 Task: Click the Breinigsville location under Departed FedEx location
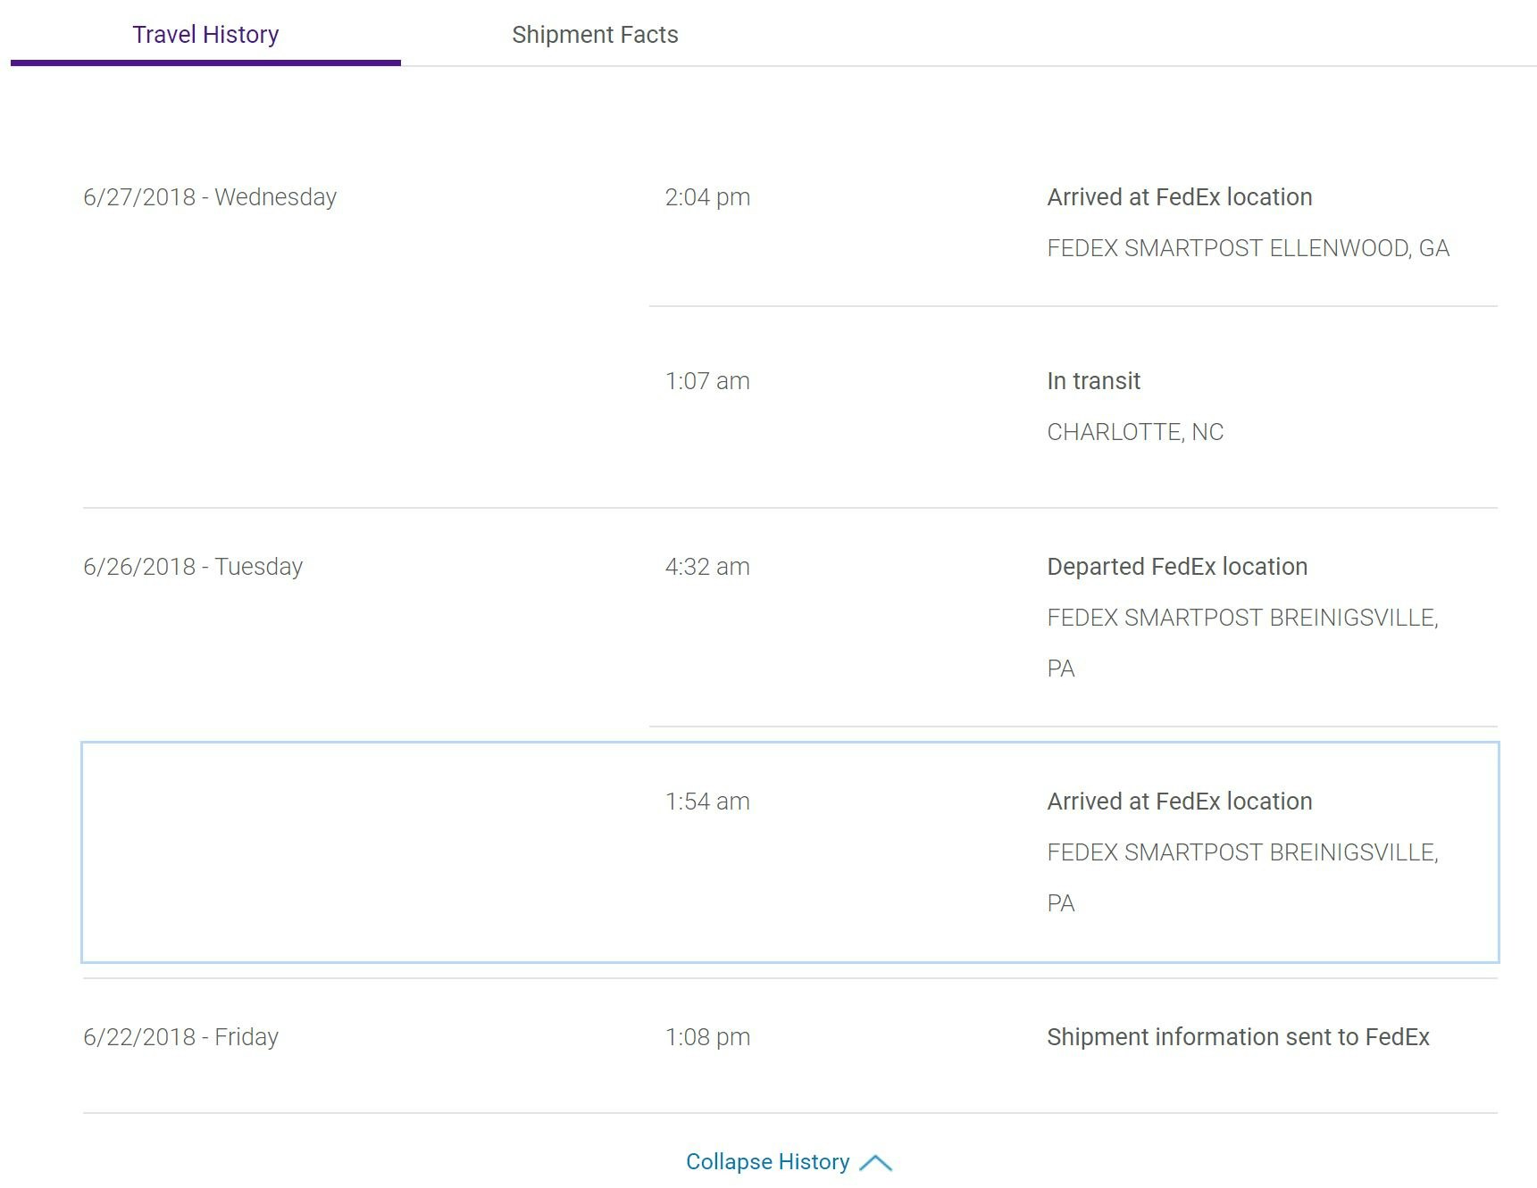point(1242,618)
